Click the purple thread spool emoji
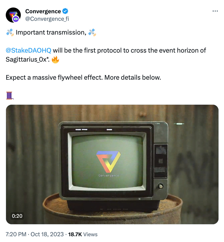Viewport: 224px width, 242px height. click(10, 95)
